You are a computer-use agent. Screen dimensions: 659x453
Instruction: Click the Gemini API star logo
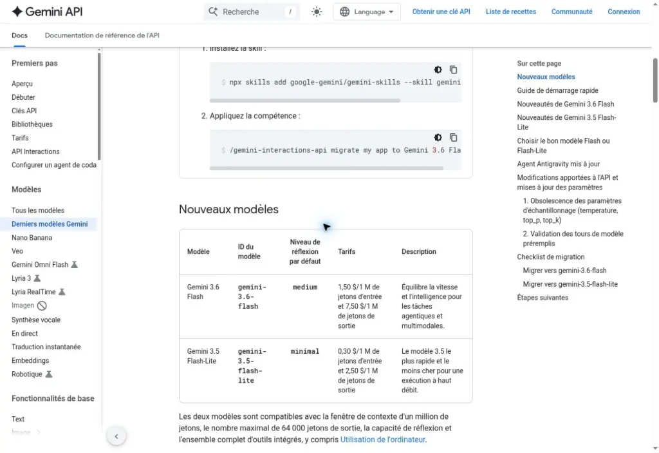17,12
